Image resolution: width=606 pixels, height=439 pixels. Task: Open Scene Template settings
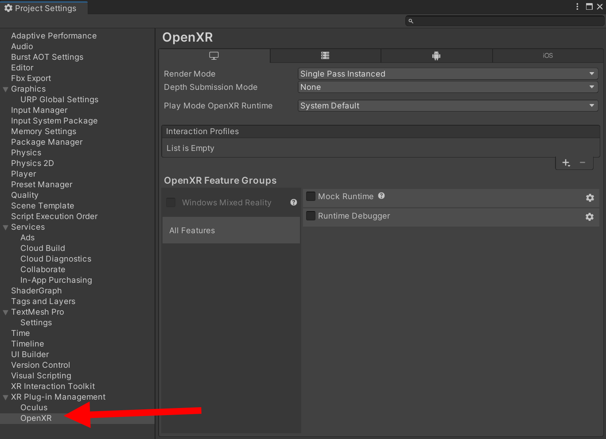coord(43,206)
